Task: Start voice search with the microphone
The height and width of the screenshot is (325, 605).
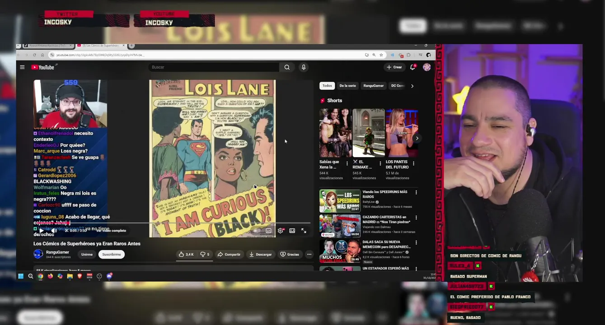Action: click(x=304, y=67)
